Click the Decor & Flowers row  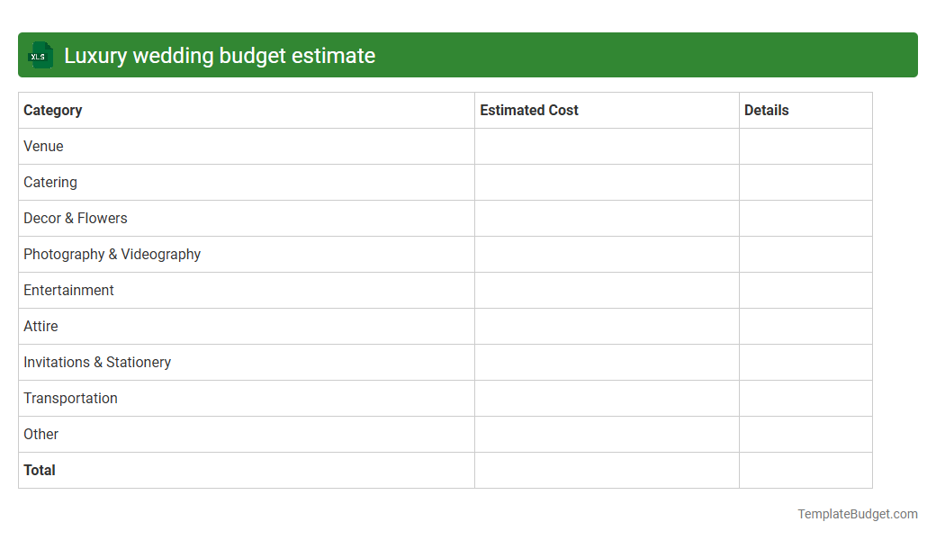point(75,218)
